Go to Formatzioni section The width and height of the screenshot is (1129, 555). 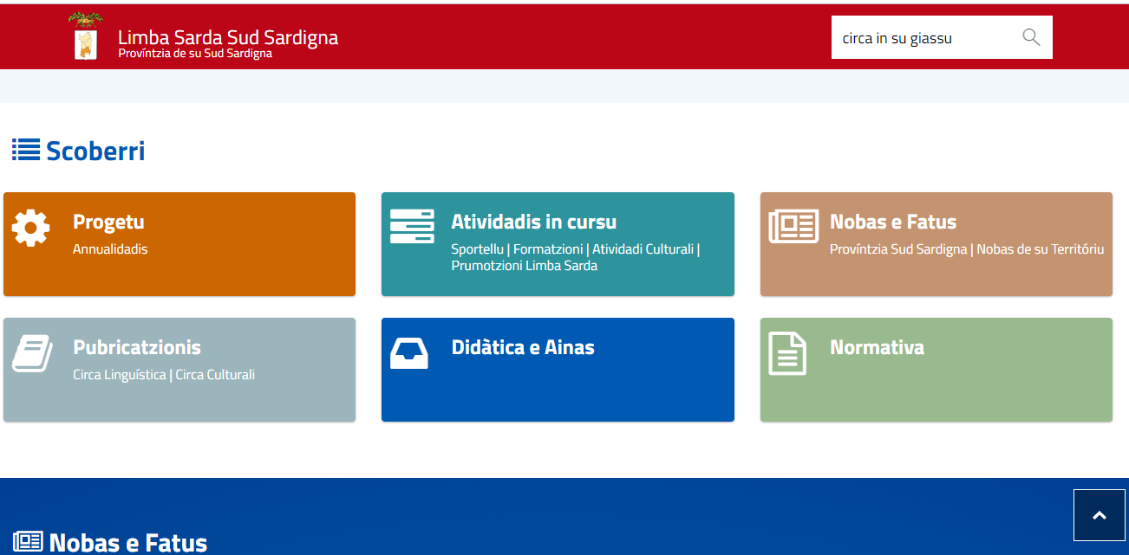coord(548,249)
